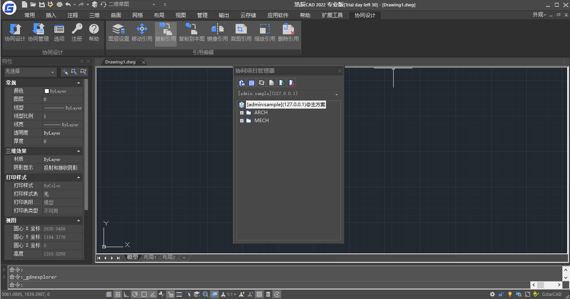This screenshot has width=570, height=299.
Task: Select the root [admin:sample] project node
Action: 286,105
